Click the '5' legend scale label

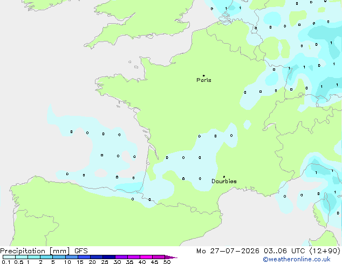[x=53, y=262]
